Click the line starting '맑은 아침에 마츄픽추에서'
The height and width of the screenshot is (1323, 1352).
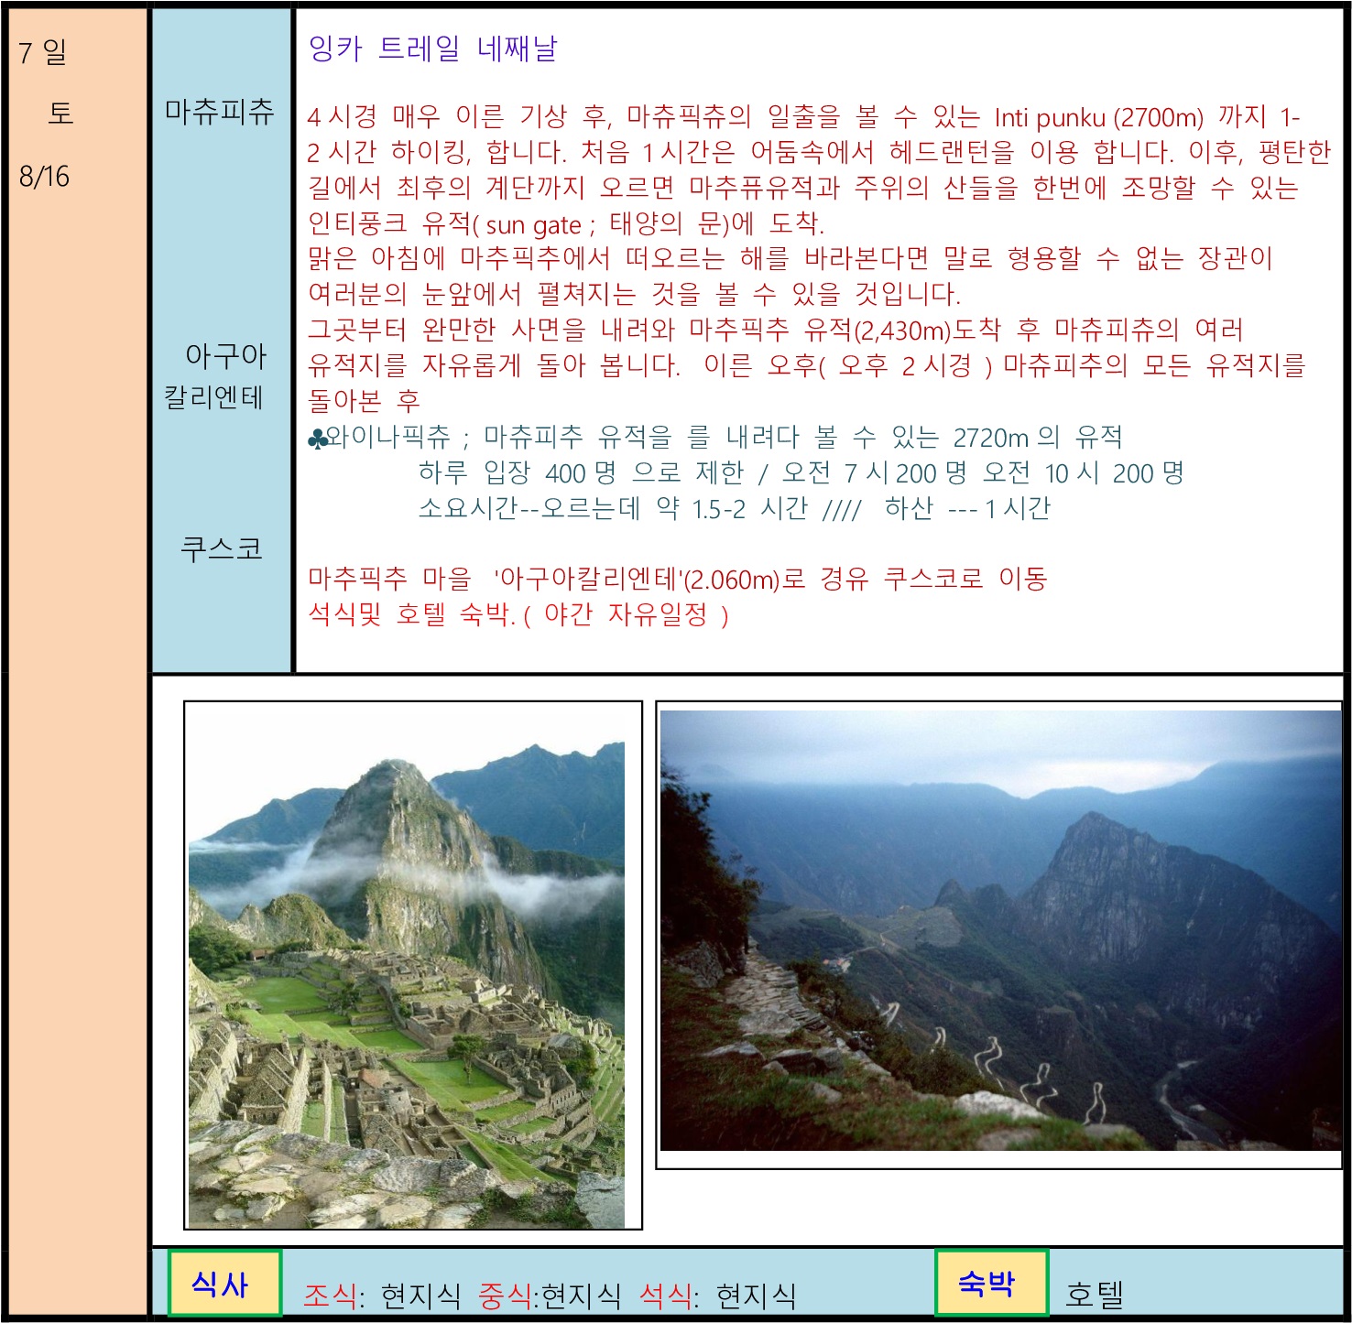coord(790,258)
